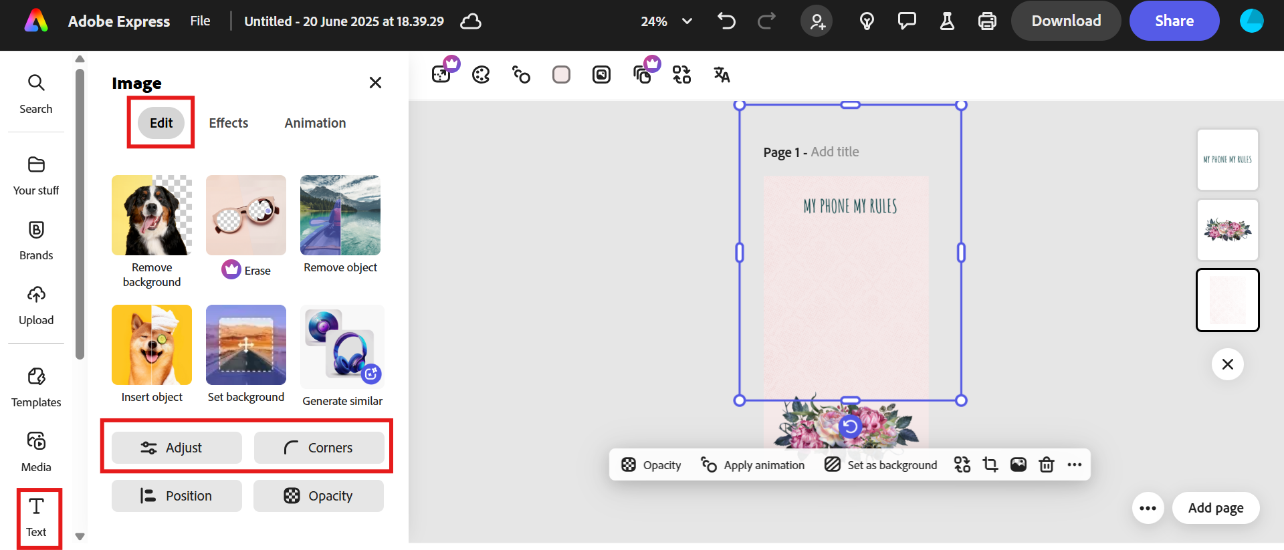
Task: Click Apply animation in the floating toolbar
Action: (752, 464)
